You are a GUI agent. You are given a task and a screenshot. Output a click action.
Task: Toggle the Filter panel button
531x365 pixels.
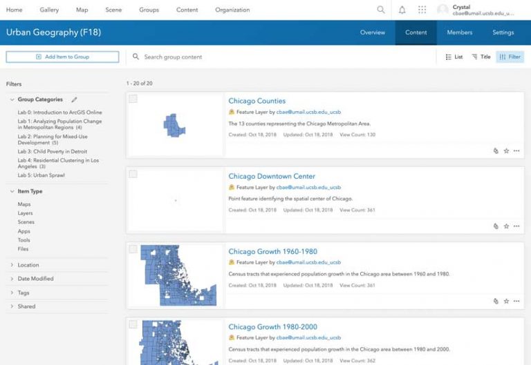[510, 57]
